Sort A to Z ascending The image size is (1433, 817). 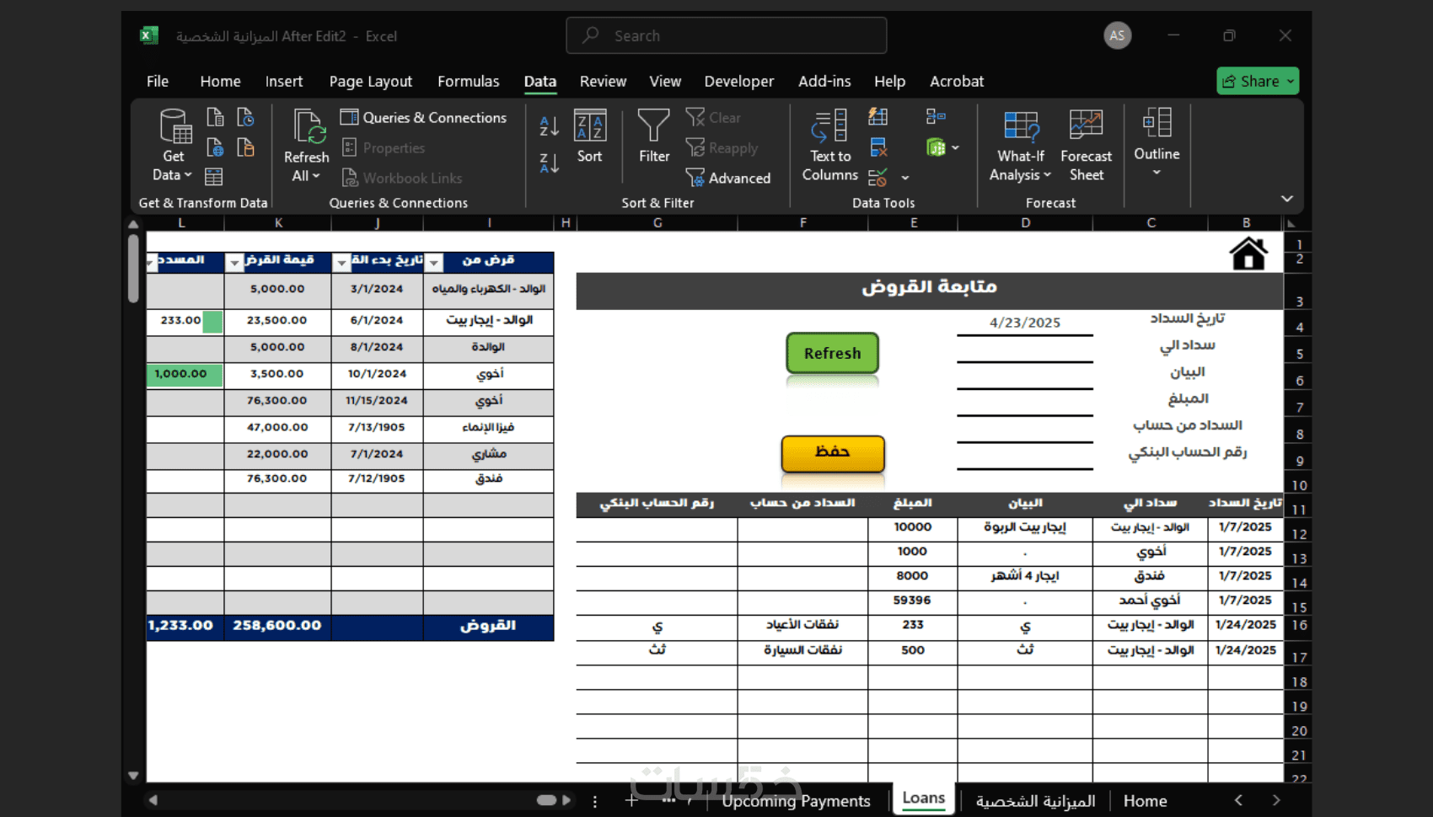click(549, 126)
